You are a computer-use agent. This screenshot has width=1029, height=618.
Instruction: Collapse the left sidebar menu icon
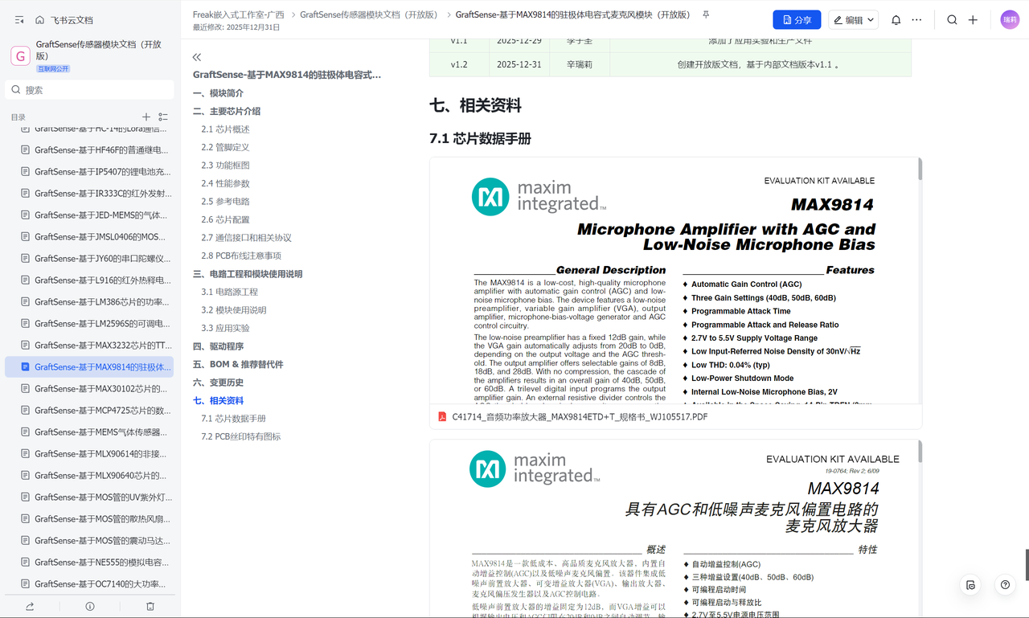[19, 20]
